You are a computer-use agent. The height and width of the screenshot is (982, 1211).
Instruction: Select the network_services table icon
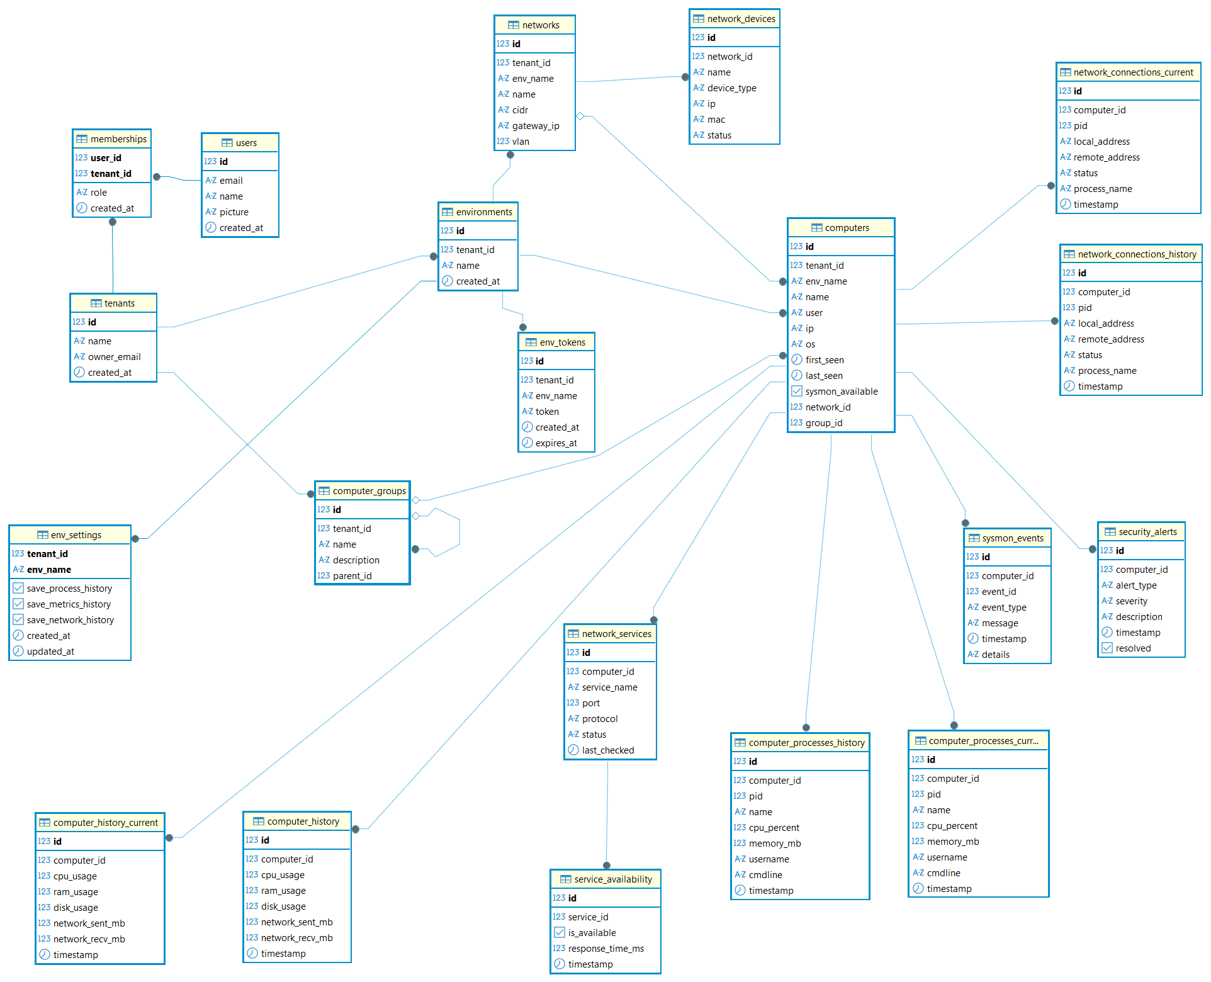point(573,634)
